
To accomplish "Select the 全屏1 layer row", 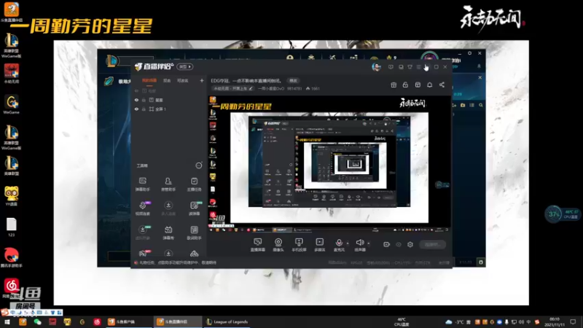I will (x=169, y=109).
